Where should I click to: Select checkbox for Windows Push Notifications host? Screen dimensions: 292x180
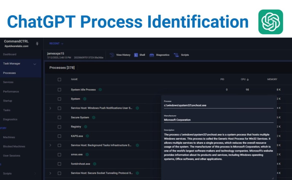tap(59, 108)
